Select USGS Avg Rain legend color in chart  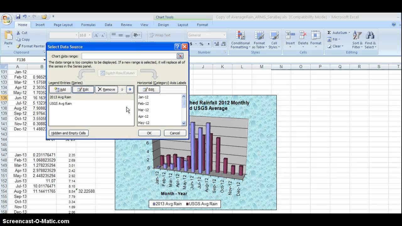click(x=187, y=204)
